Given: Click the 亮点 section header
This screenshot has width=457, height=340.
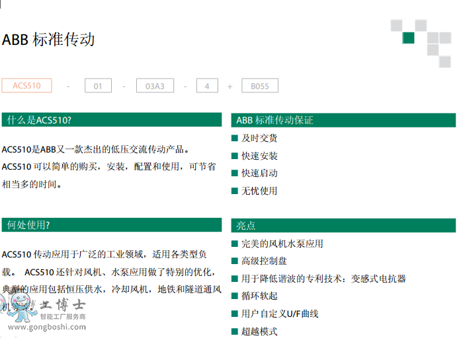Looking at the screenshot, I should 343,225.
